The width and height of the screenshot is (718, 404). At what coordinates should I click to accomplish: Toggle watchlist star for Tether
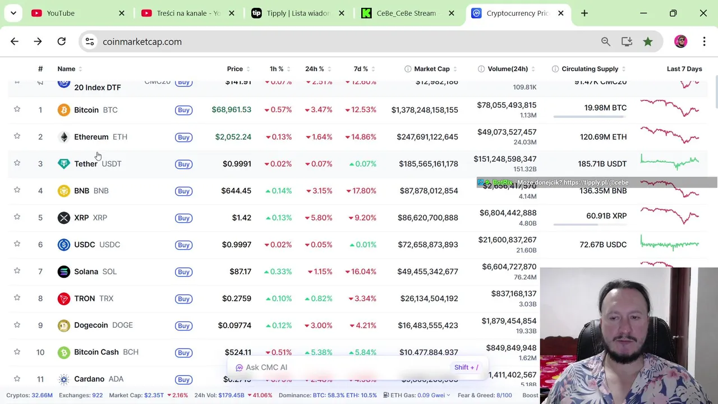(x=17, y=163)
